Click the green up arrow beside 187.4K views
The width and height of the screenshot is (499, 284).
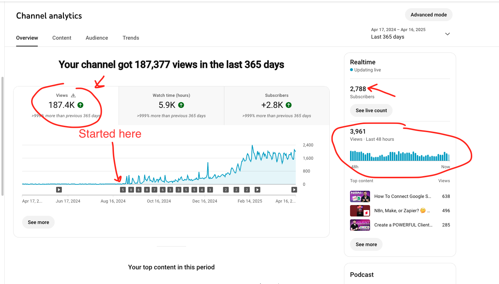pos(80,105)
